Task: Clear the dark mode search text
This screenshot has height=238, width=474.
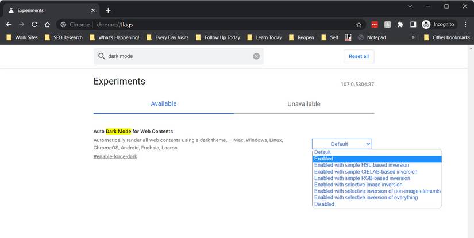Action: click(256, 56)
